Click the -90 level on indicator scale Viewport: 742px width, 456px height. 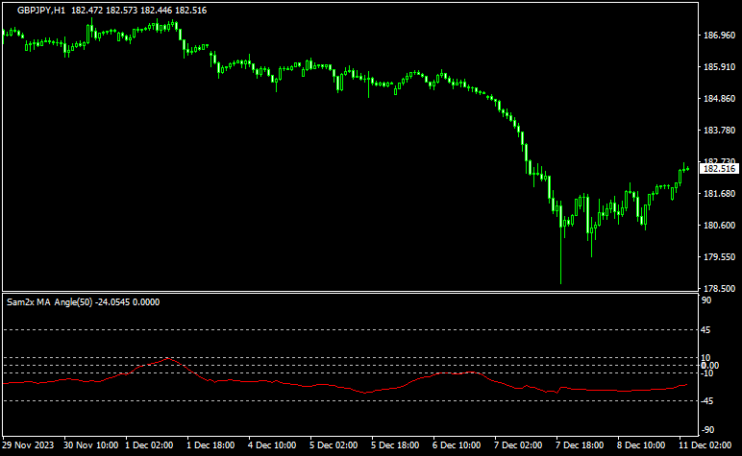tap(708, 430)
